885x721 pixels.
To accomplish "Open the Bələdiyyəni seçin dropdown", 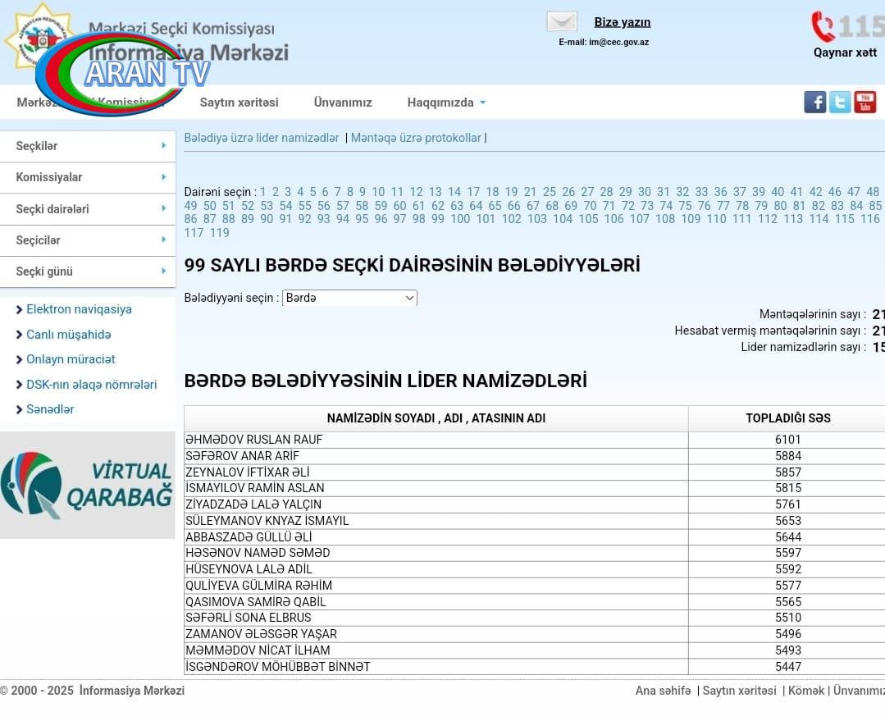I will (x=349, y=298).
